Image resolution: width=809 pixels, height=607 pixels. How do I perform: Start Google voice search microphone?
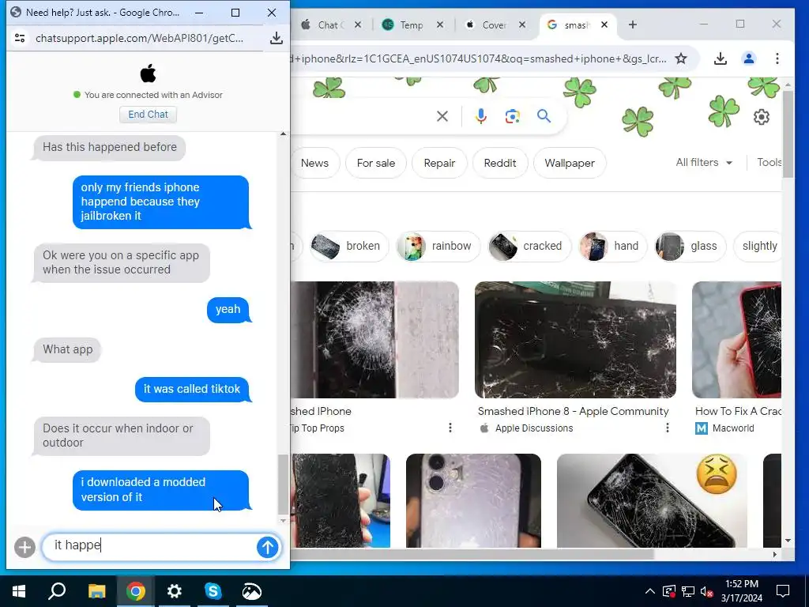tap(481, 116)
